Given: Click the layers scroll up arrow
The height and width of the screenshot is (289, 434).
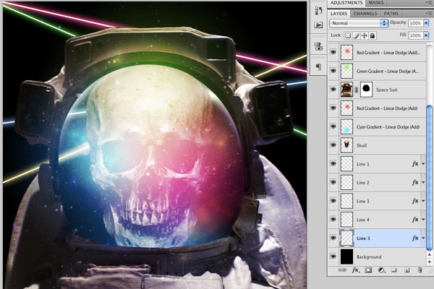Looking at the screenshot, I should click(429, 254).
